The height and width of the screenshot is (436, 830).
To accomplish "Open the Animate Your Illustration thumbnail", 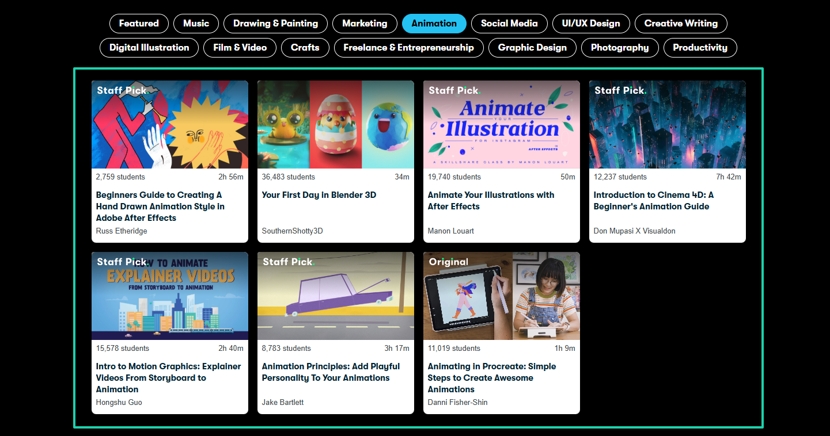I will [502, 124].
